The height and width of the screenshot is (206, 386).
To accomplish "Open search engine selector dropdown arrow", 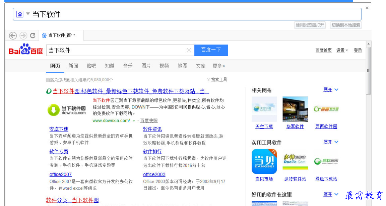I will coord(28,14).
